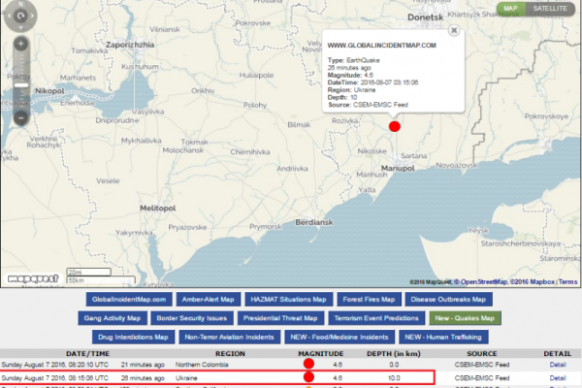Select the Map view toggle
582x388 pixels.
point(510,9)
